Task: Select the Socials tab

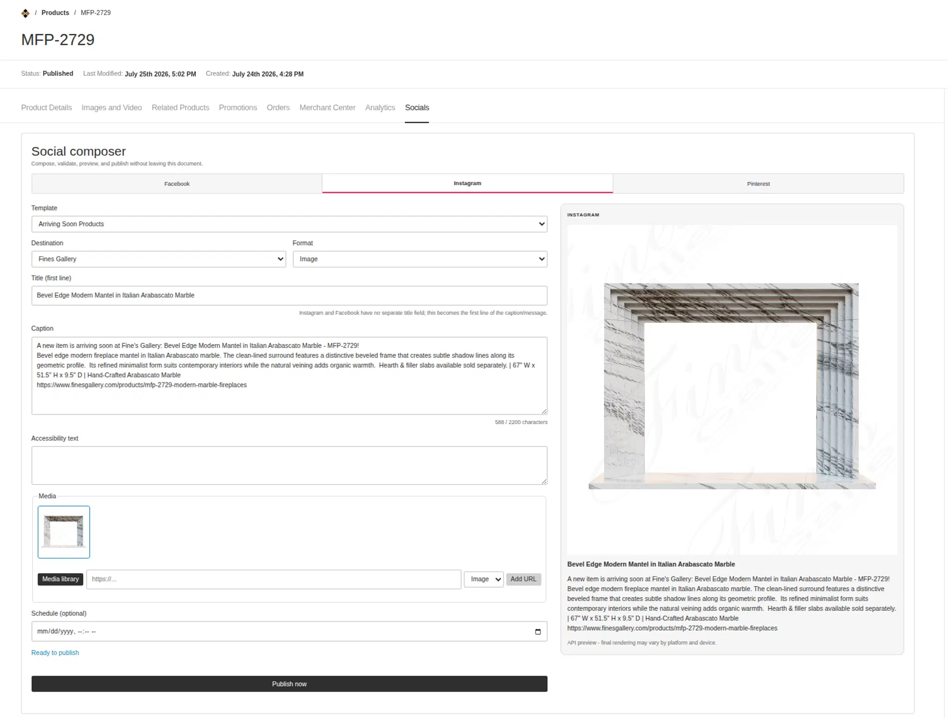Action: [x=417, y=107]
